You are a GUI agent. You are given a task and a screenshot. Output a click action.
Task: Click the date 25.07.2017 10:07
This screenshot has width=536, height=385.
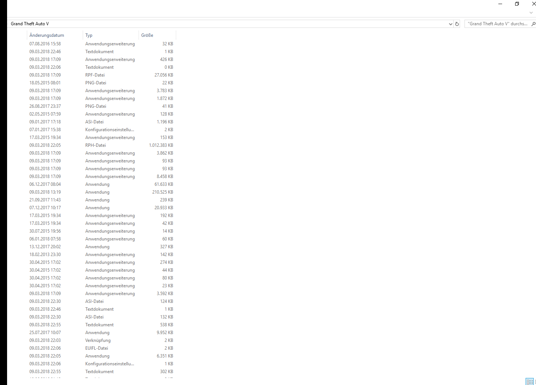(45, 333)
